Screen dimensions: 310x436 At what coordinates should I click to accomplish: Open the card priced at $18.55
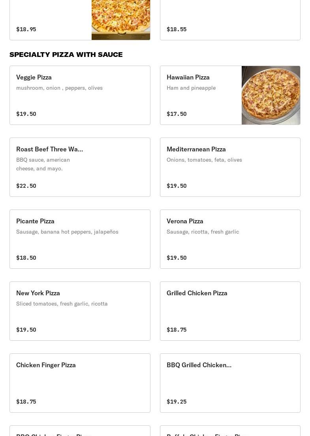pos(230,20)
